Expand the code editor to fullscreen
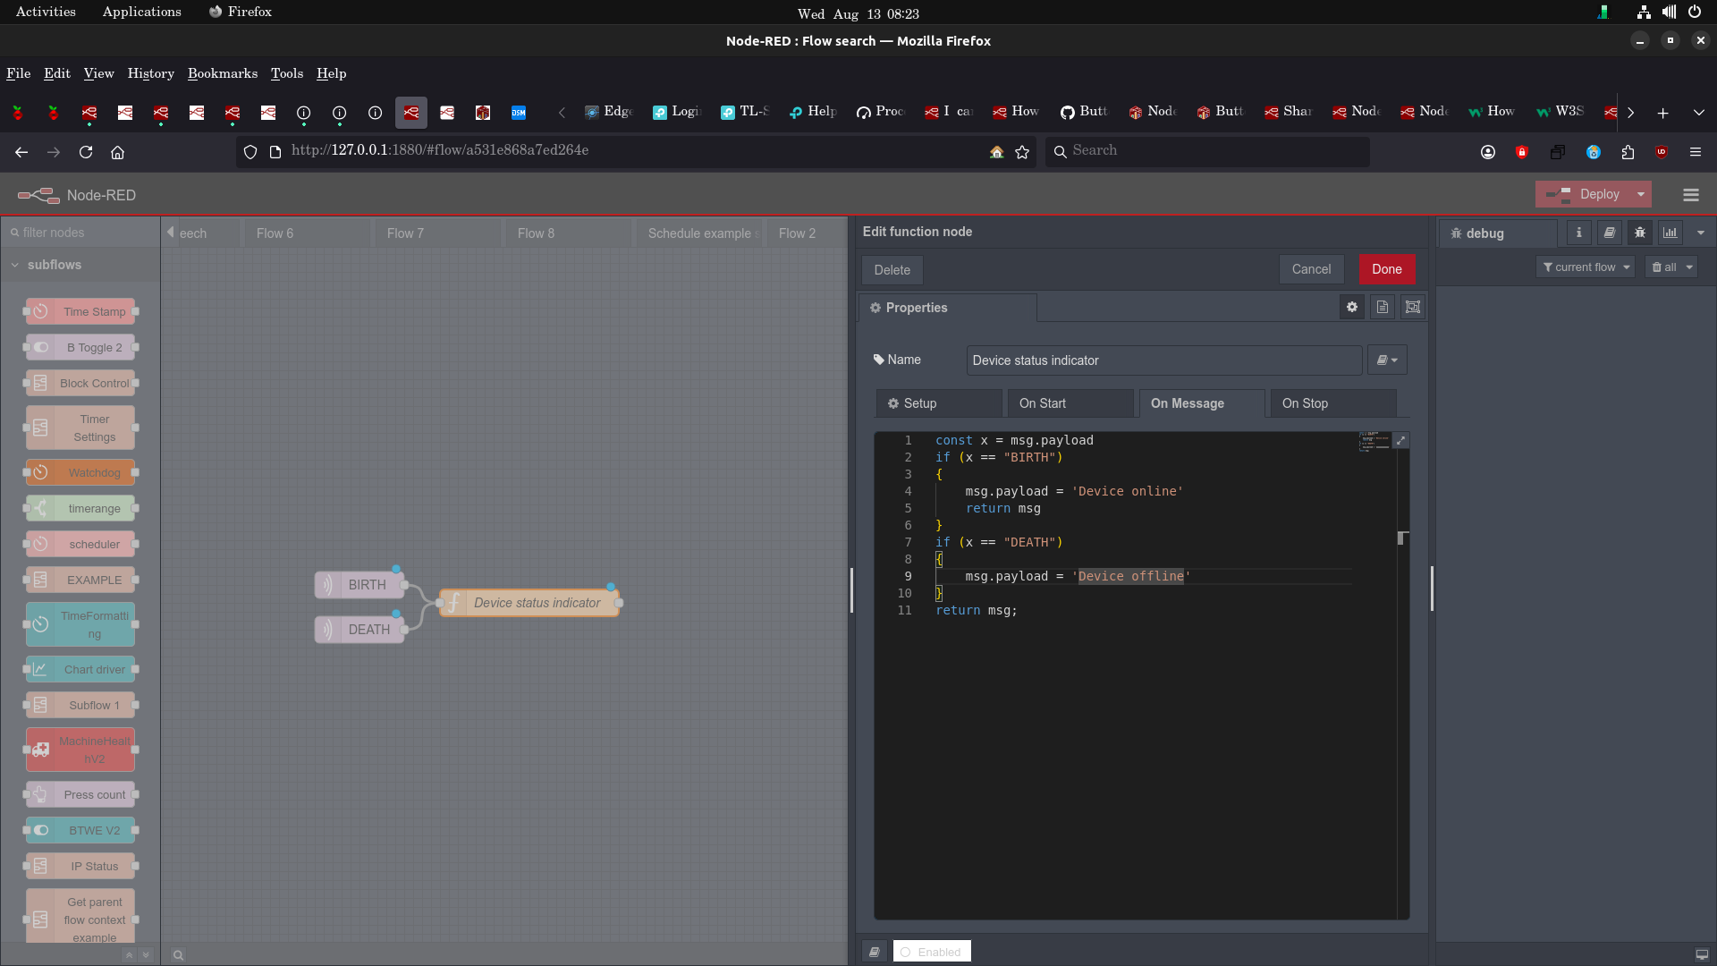This screenshot has height=966, width=1717. 1401,441
